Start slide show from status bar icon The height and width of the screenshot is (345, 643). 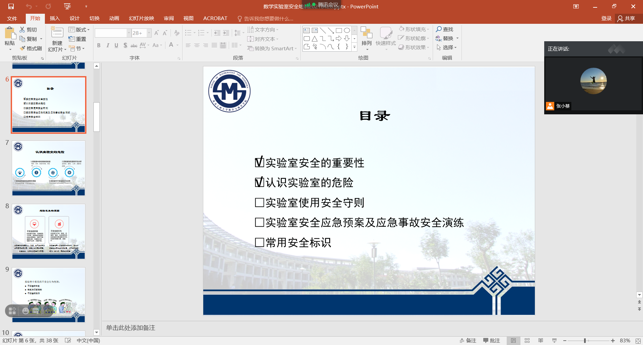point(554,341)
